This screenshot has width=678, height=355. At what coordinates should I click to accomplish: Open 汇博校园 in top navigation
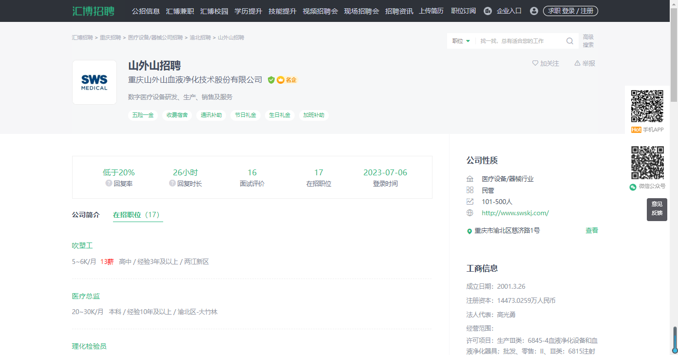point(214,11)
